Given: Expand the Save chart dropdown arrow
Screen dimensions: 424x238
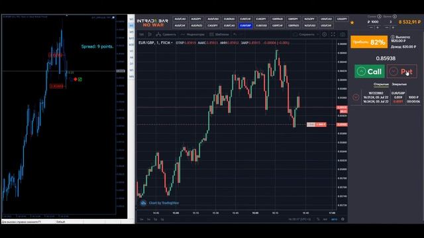Looking at the screenshot, I should 317,34.
